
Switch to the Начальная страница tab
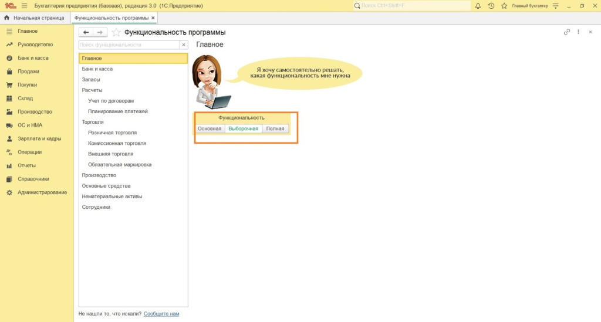pyautogui.click(x=35, y=18)
